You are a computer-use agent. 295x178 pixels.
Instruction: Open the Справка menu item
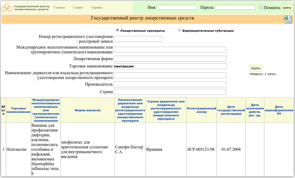tap(97, 8)
